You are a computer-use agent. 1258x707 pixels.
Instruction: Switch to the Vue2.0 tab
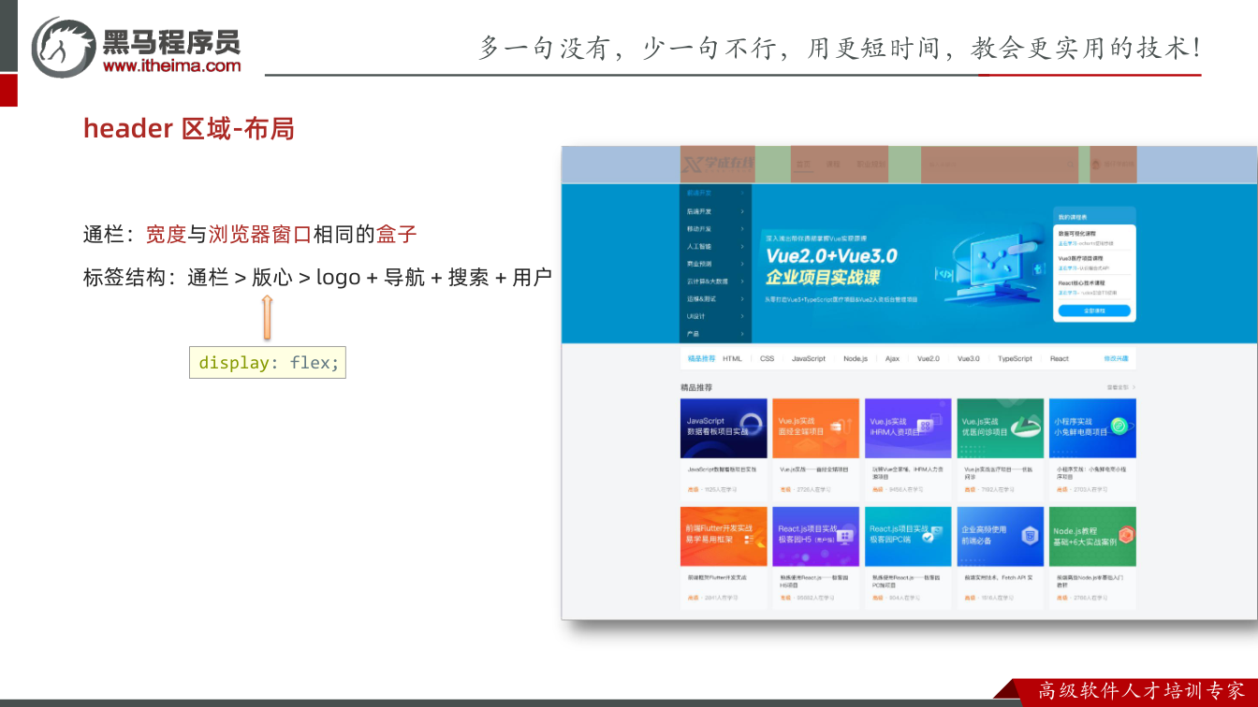click(928, 358)
